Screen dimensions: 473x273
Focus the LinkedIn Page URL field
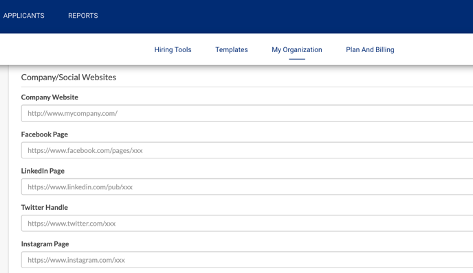coord(247,187)
